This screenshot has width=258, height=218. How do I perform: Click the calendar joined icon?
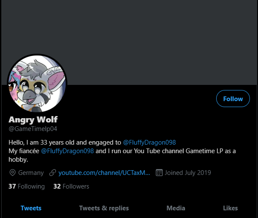(x=159, y=173)
